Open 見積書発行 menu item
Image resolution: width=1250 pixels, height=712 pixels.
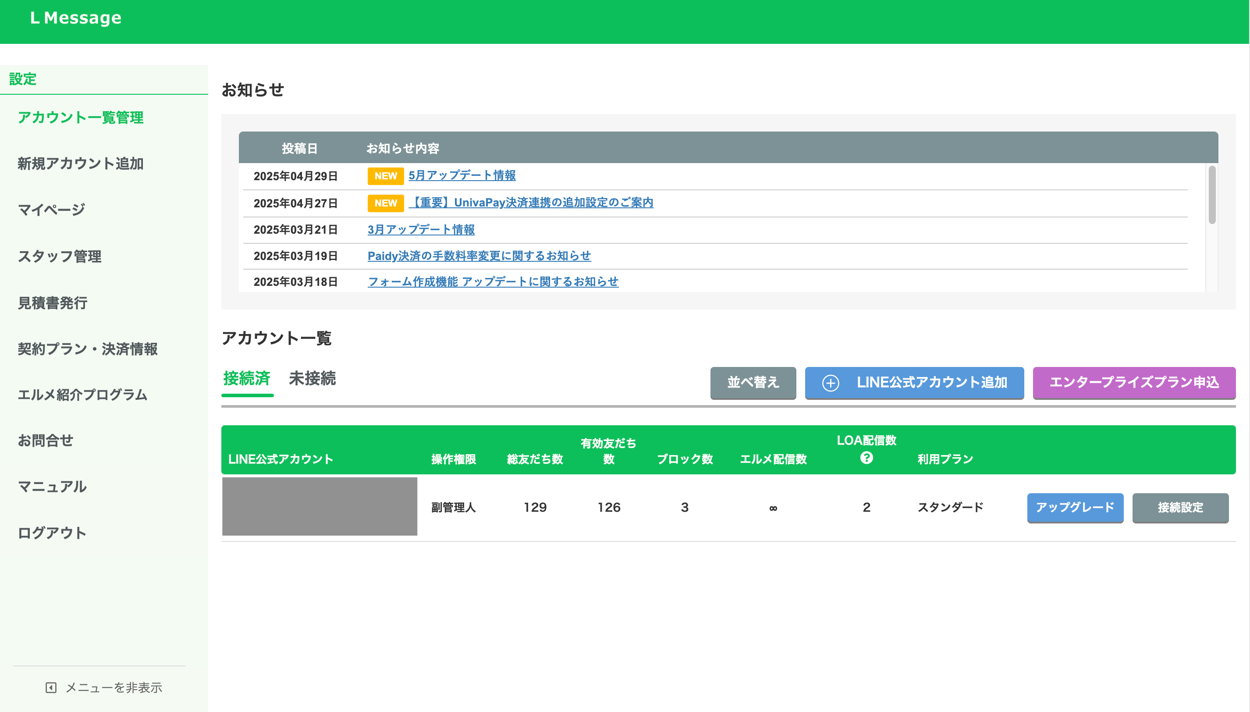(x=53, y=303)
